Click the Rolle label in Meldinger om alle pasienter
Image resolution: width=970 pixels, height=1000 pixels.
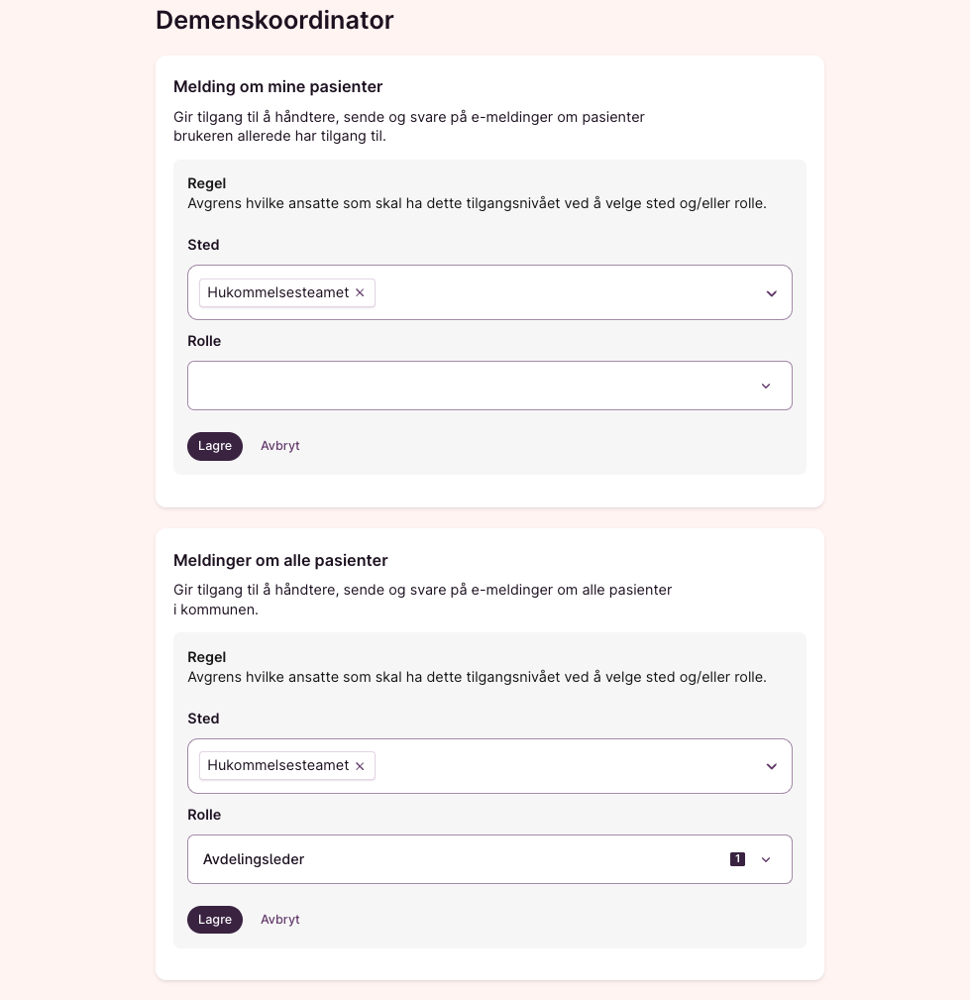(204, 815)
